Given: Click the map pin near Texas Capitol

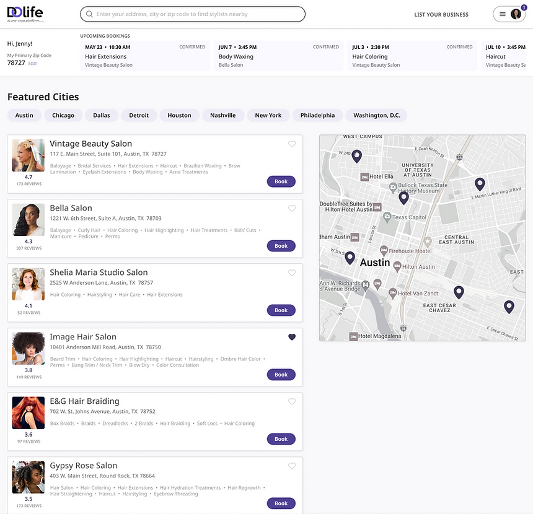Looking at the screenshot, I should (404, 198).
